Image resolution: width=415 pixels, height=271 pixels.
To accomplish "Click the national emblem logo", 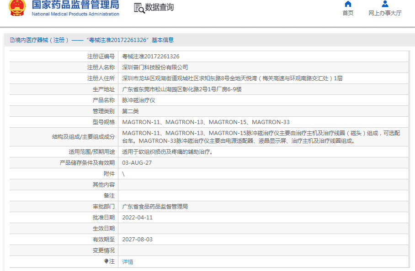I will tap(17, 8).
